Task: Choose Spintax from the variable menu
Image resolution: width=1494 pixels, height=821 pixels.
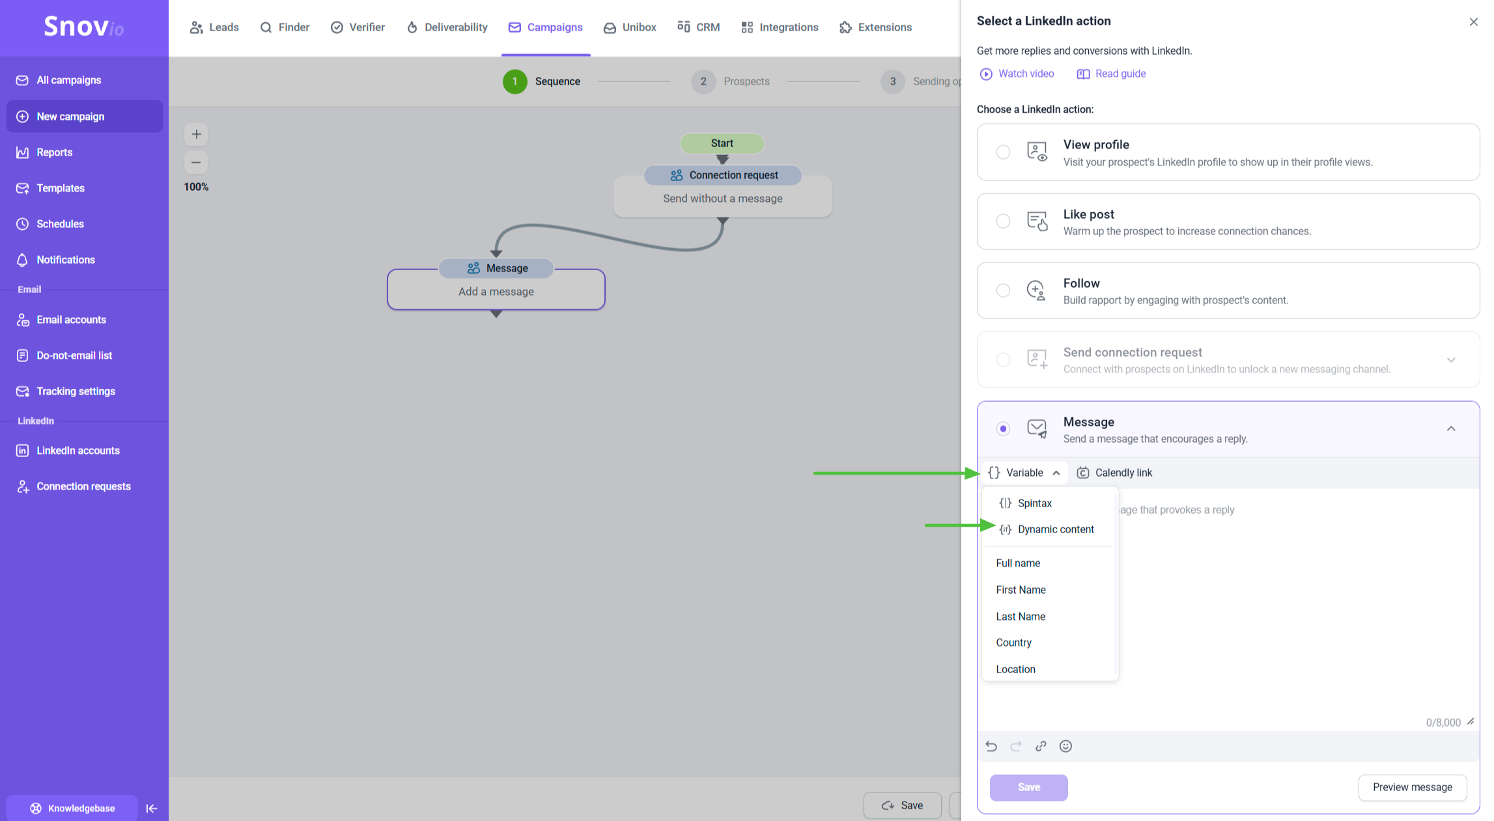Action: [1050, 503]
